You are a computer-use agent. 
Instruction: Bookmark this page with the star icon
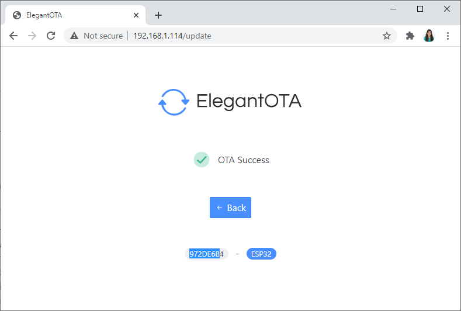click(x=386, y=36)
